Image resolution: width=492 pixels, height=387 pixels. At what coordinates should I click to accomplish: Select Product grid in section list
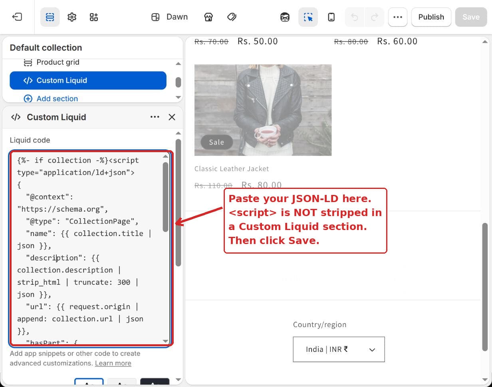58,62
